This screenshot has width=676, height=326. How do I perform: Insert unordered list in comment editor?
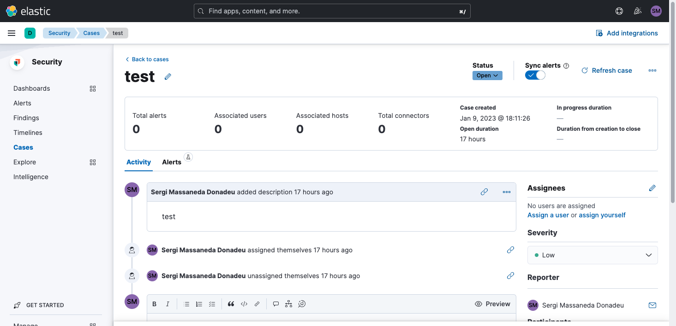point(186,304)
